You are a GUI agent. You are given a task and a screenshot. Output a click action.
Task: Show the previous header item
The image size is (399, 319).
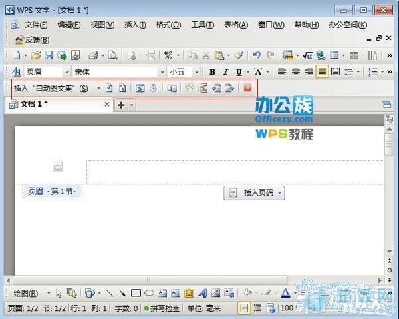pyautogui.click(x=217, y=88)
